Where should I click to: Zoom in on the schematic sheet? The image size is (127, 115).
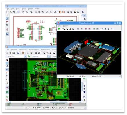[68, 12]
